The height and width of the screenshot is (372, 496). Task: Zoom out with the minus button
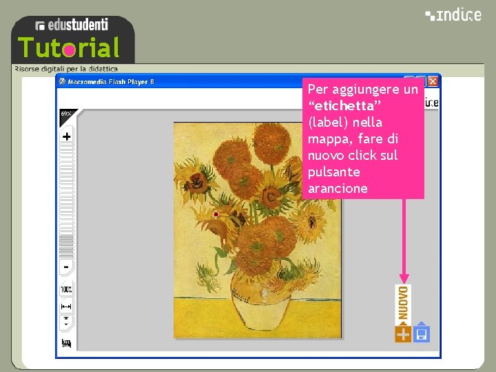click(66, 267)
